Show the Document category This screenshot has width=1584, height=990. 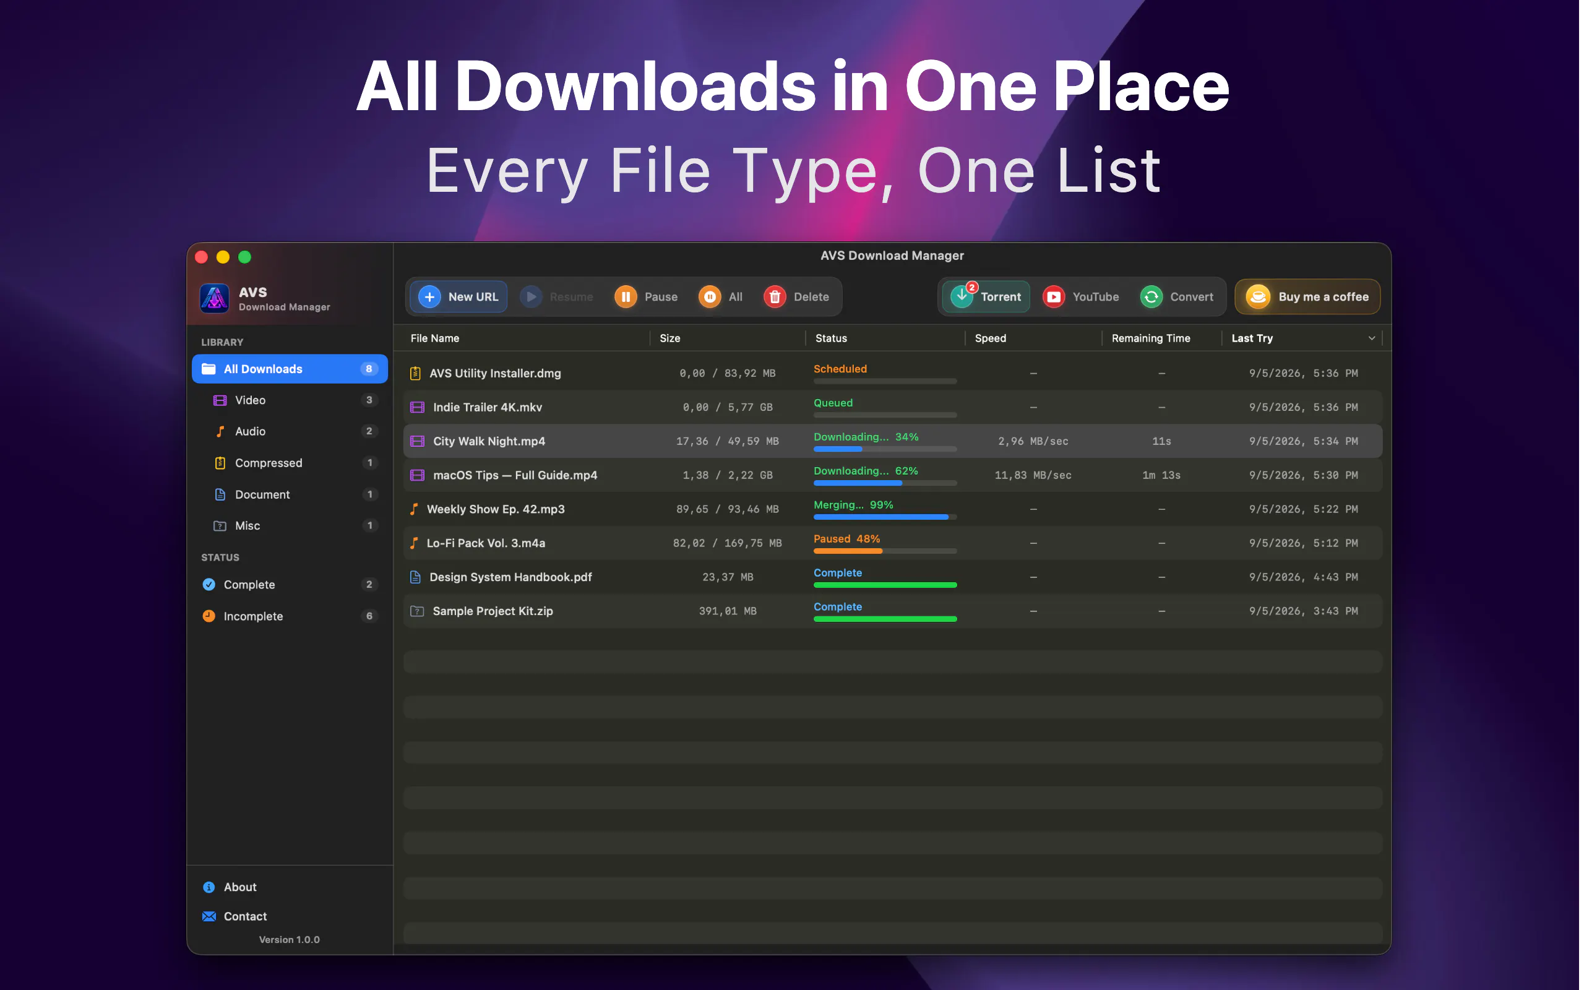[291, 495]
